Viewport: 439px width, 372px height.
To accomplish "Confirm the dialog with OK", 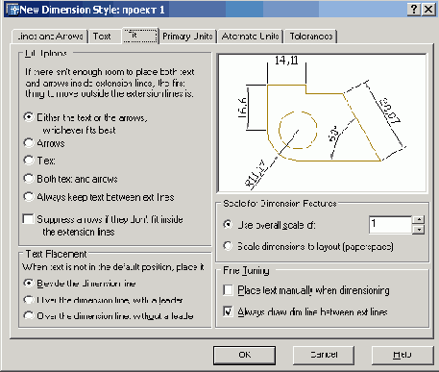I will [x=245, y=355].
